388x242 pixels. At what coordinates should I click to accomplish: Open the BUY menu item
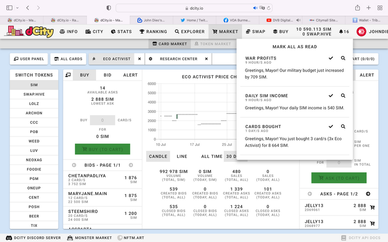click(280, 32)
